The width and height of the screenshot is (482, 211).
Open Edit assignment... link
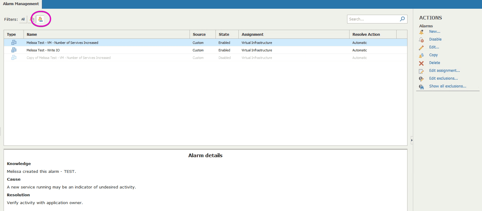click(x=445, y=71)
